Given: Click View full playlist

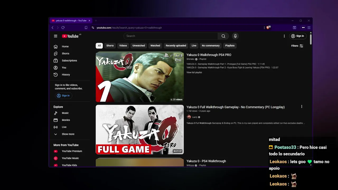Looking at the screenshot, I should [194, 73].
